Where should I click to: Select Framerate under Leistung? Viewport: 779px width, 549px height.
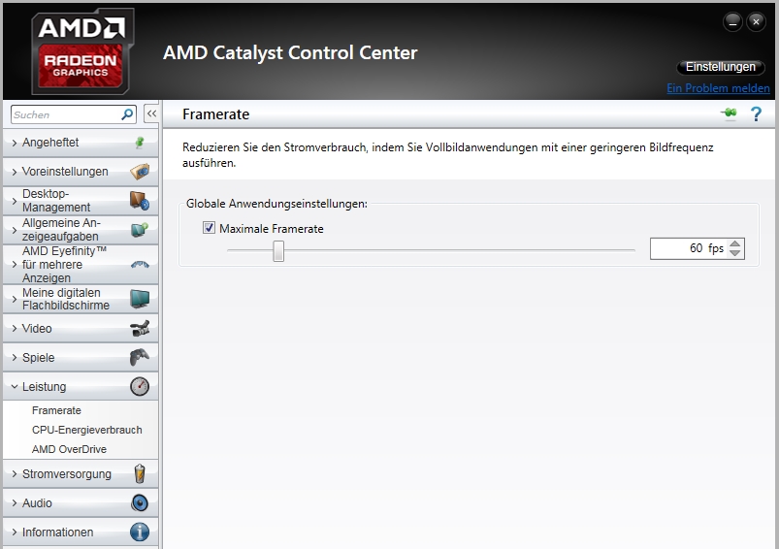click(56, 410)
